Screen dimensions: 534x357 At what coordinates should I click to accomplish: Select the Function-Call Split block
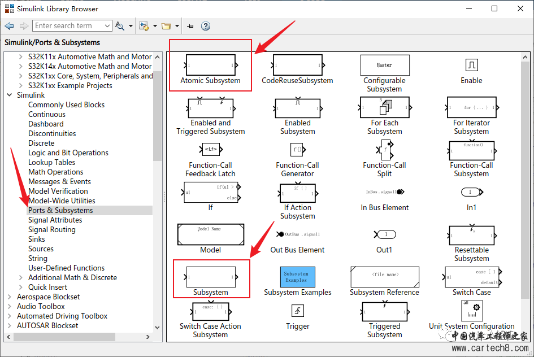385,150
